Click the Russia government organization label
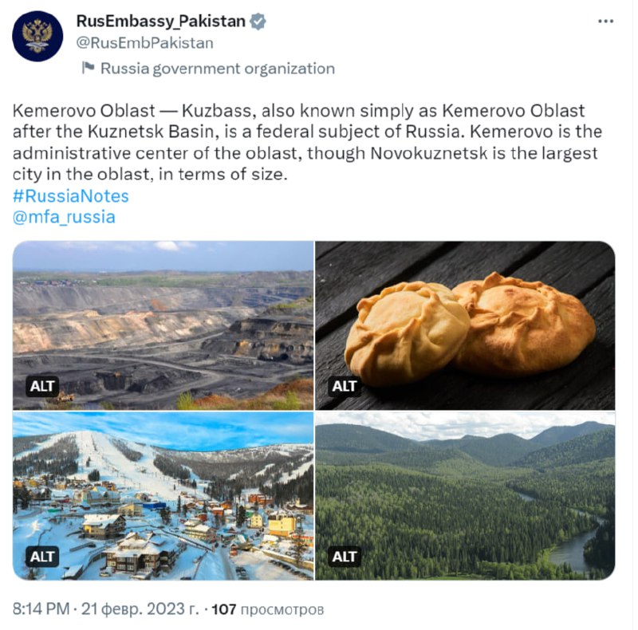The height and width of the screenshot is (630, 638). (218, 69)
